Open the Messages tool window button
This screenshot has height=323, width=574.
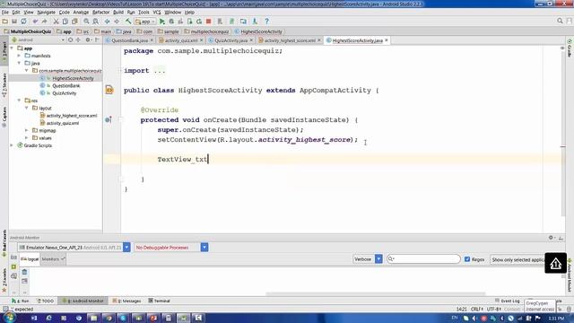pyautogui.click(x=127, y=301)
